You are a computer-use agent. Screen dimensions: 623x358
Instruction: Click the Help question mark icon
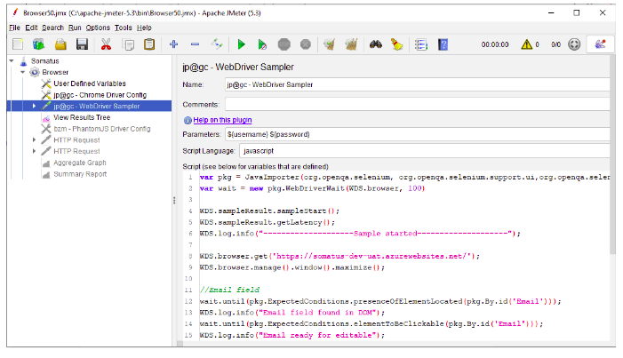[x=443, y=44]
